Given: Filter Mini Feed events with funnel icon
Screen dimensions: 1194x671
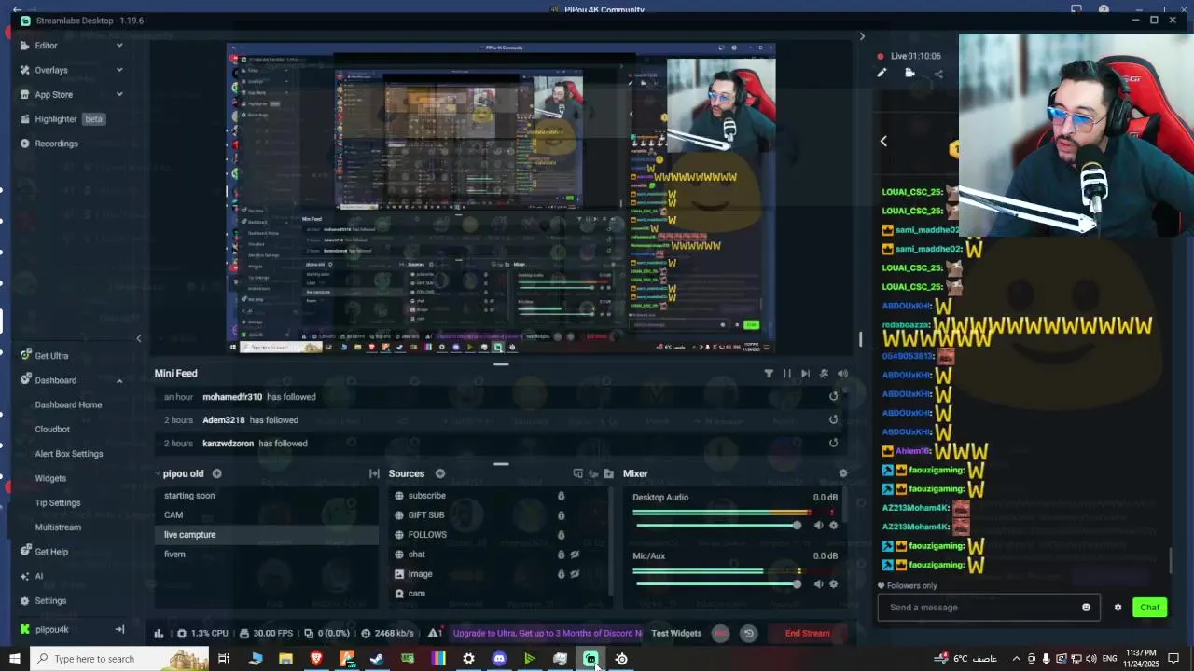Looking at the screenshot, I should (x=769, y=374).
